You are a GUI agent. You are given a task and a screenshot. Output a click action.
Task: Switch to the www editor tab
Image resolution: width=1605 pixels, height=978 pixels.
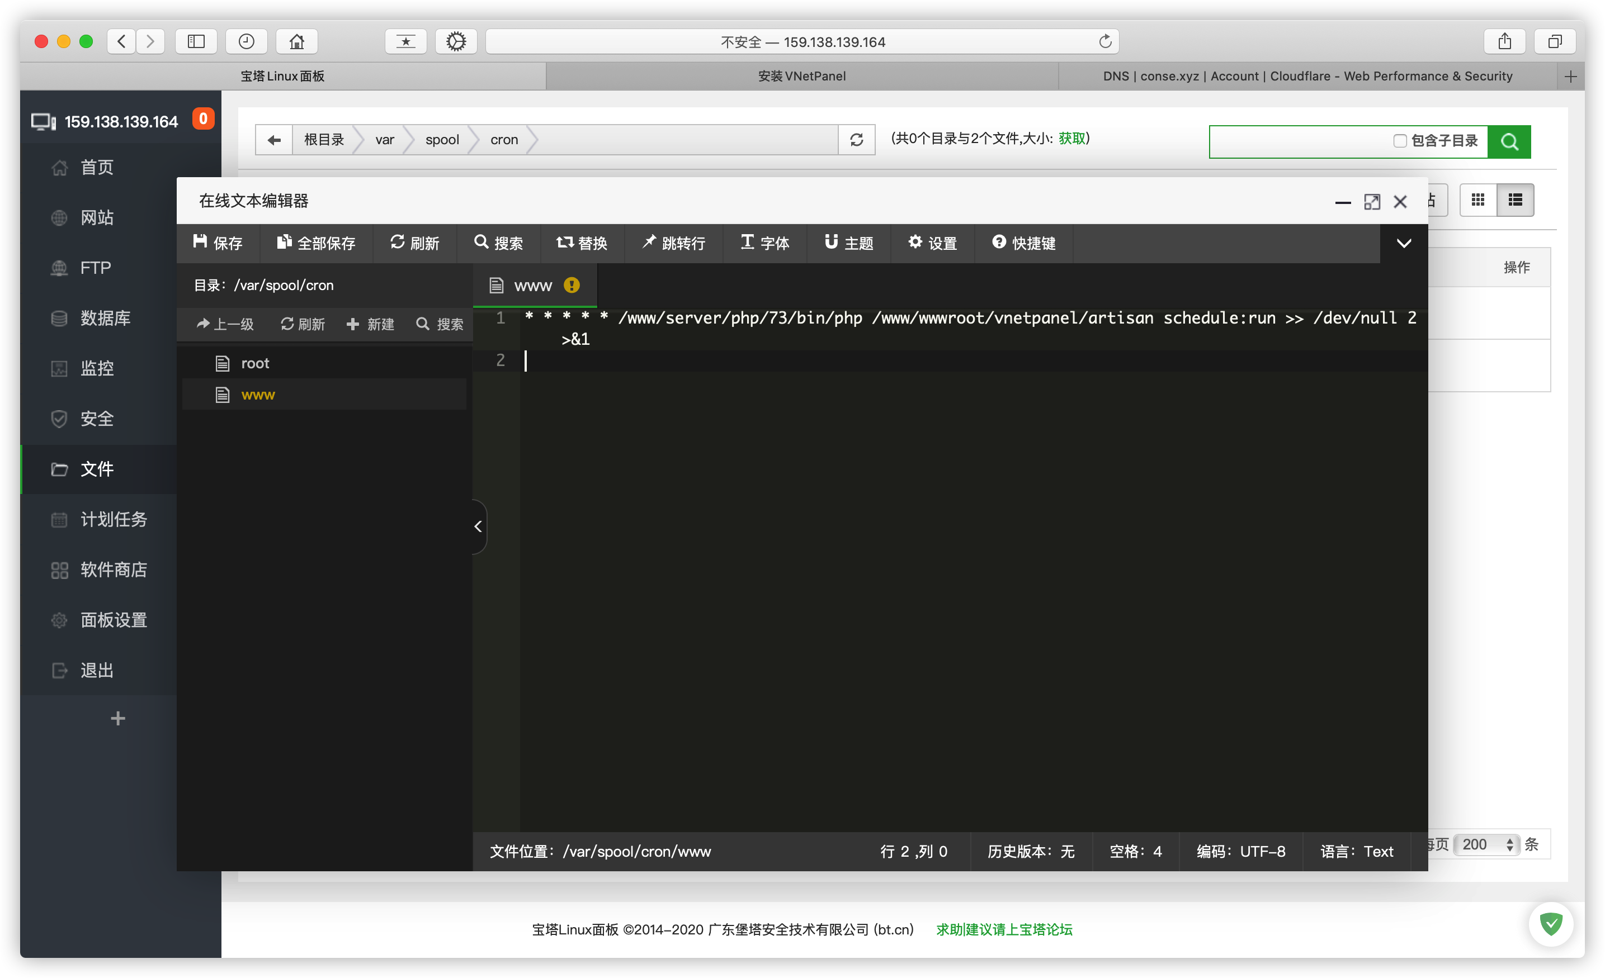(534, 285)
